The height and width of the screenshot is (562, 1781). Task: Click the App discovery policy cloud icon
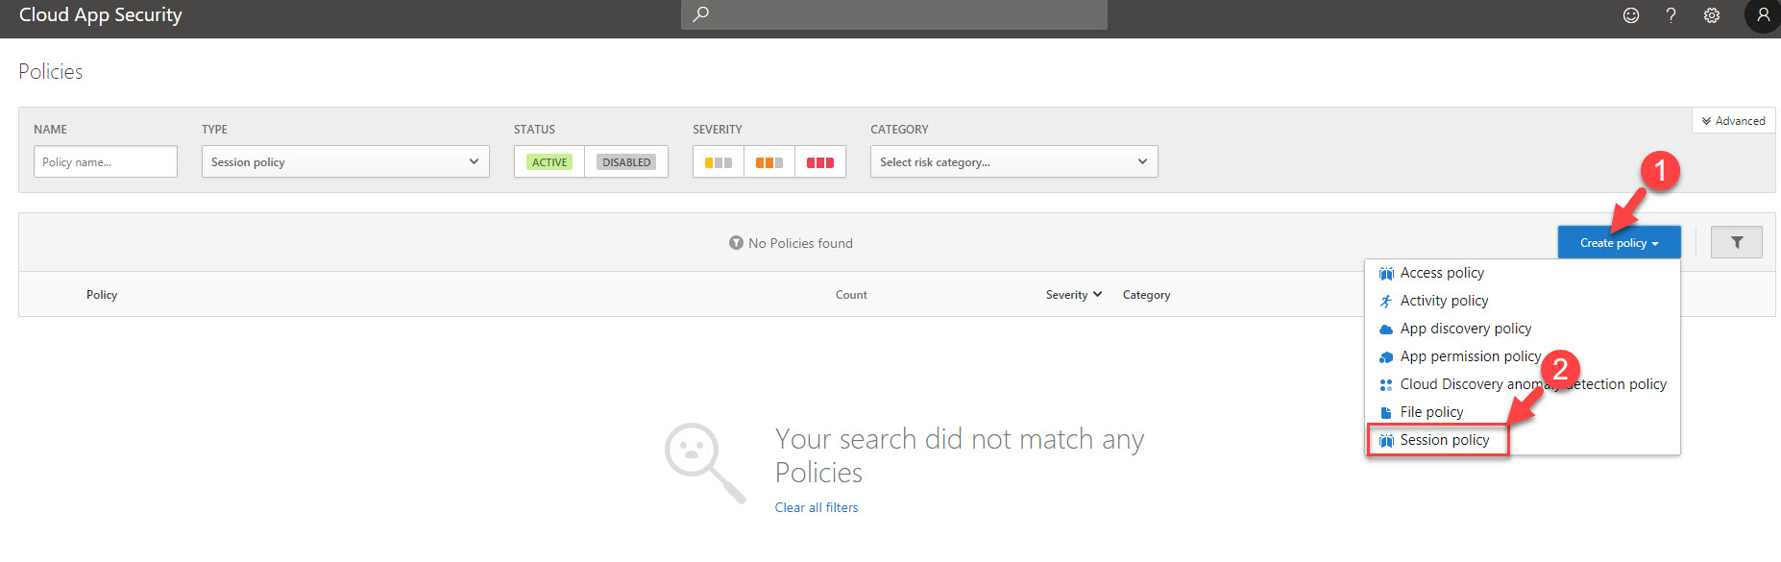tap(1386, 330)
